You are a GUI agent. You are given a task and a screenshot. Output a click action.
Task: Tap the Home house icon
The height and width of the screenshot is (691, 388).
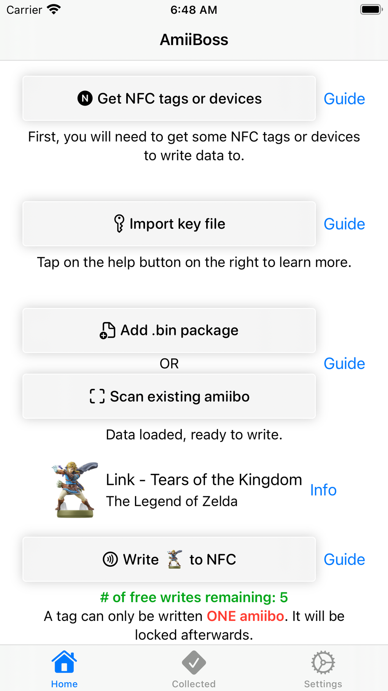point(64,662)
